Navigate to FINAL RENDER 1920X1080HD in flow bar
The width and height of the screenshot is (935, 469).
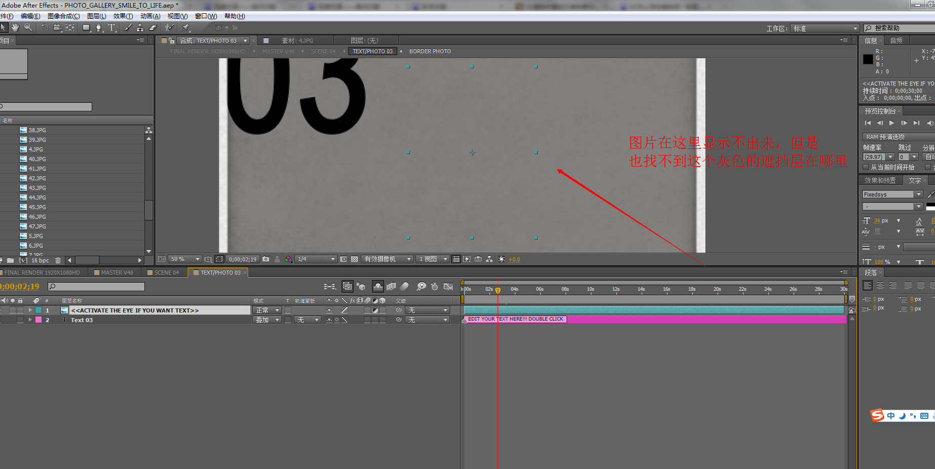pos(208,51)
